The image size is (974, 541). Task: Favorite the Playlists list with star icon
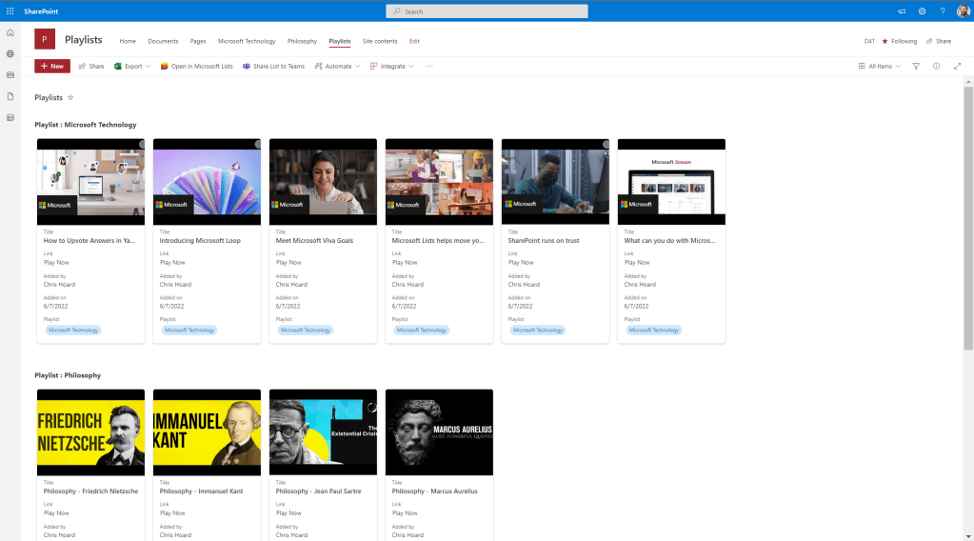[70, 98]
